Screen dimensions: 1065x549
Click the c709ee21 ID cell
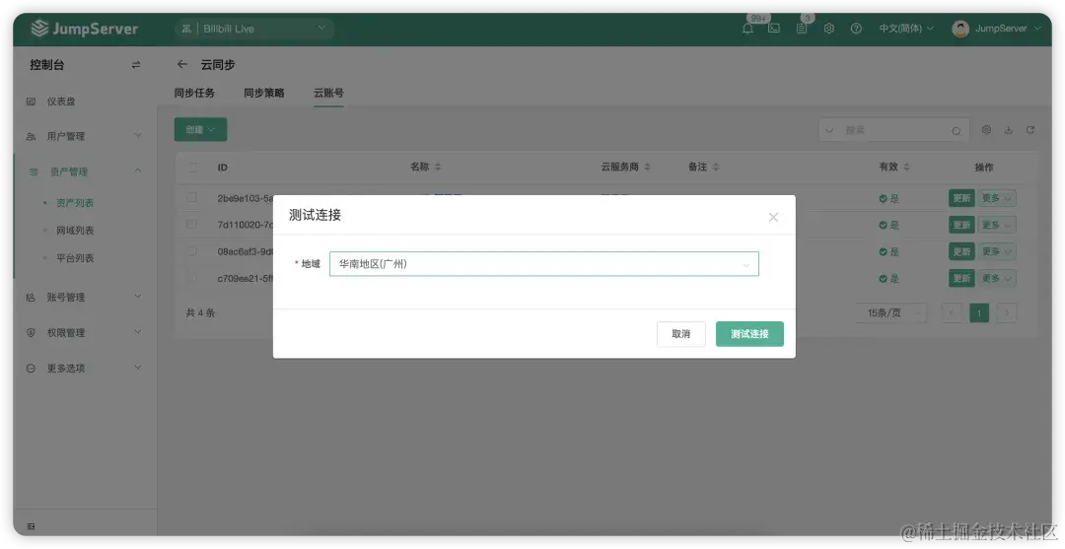(x=246, y=278)
